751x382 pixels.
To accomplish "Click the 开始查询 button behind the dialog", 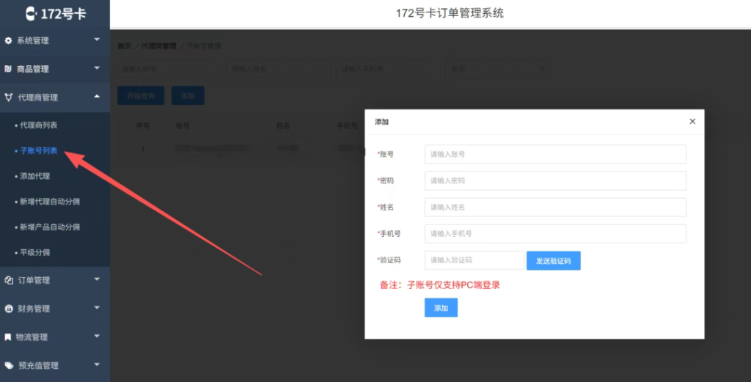I will [x=141, y=96].
